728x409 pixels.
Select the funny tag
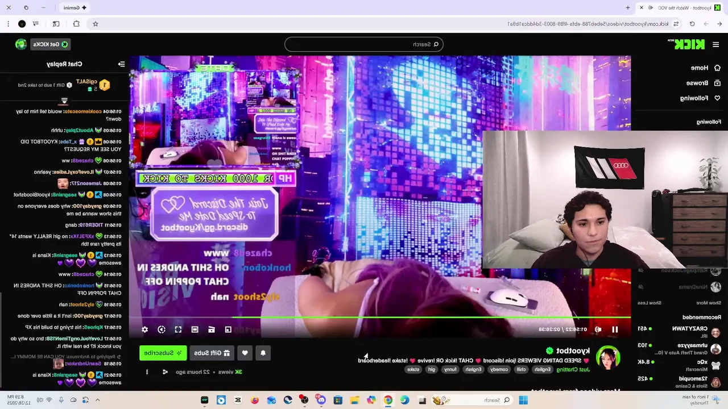click(x=450, y=369)
